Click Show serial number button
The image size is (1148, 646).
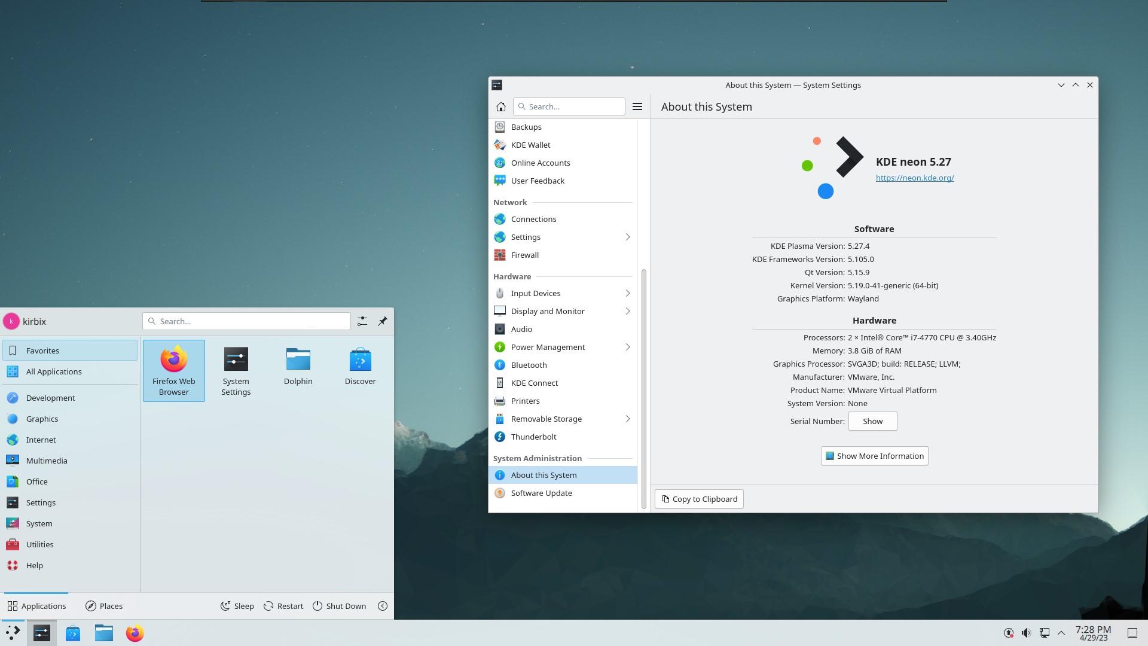[872, 420]
